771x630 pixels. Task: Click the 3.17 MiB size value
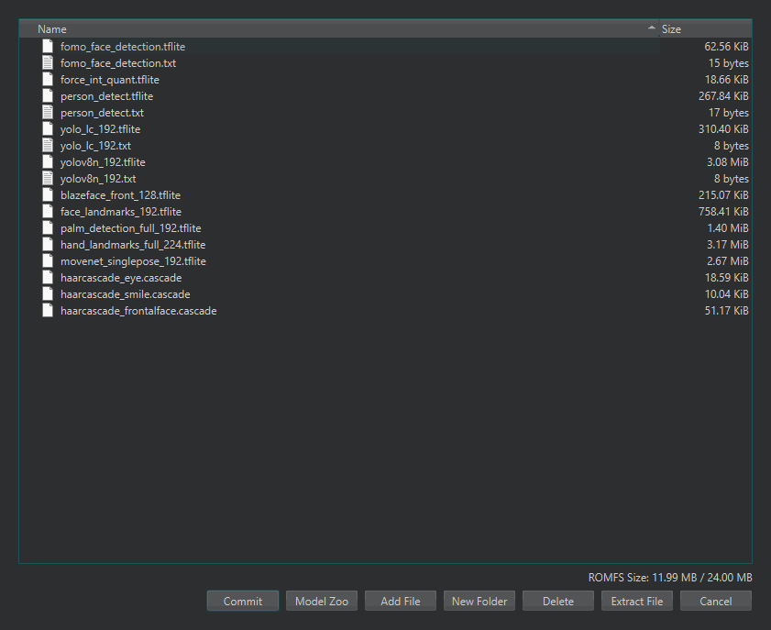(728, 245)
